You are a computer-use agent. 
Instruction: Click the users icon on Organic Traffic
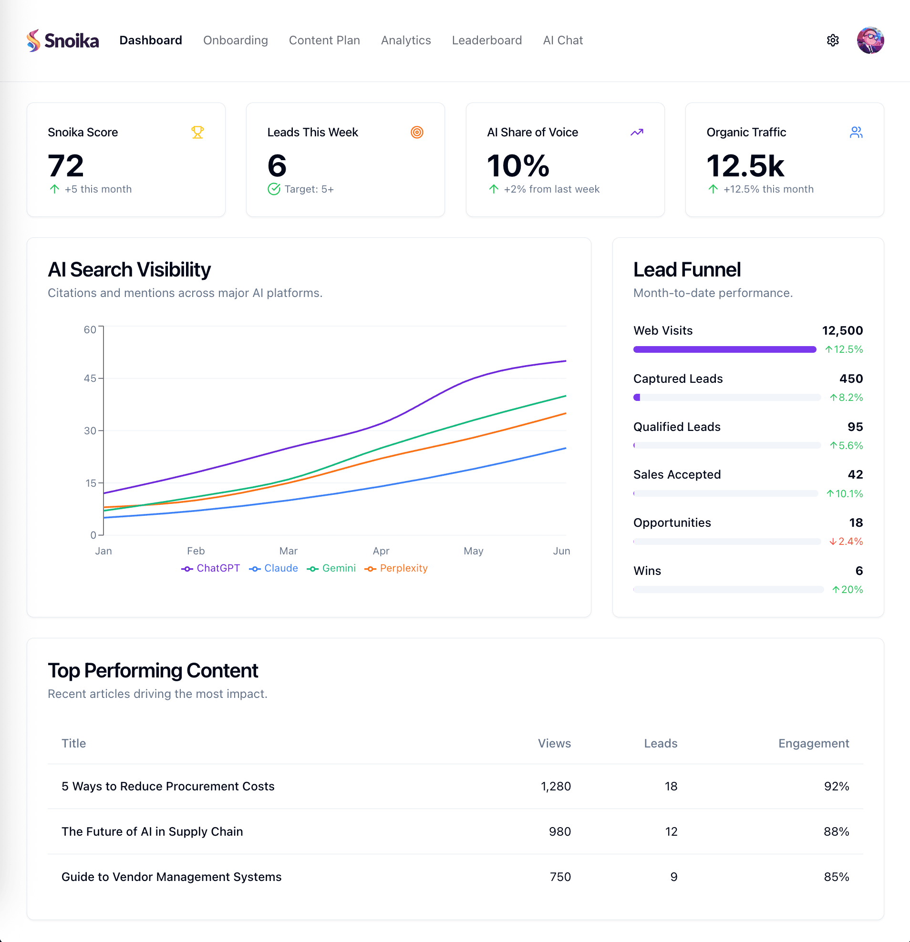coord(856,132)
